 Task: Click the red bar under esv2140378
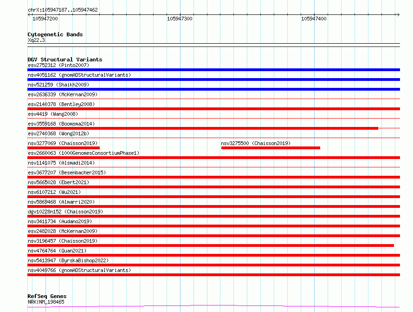point(213,109)
